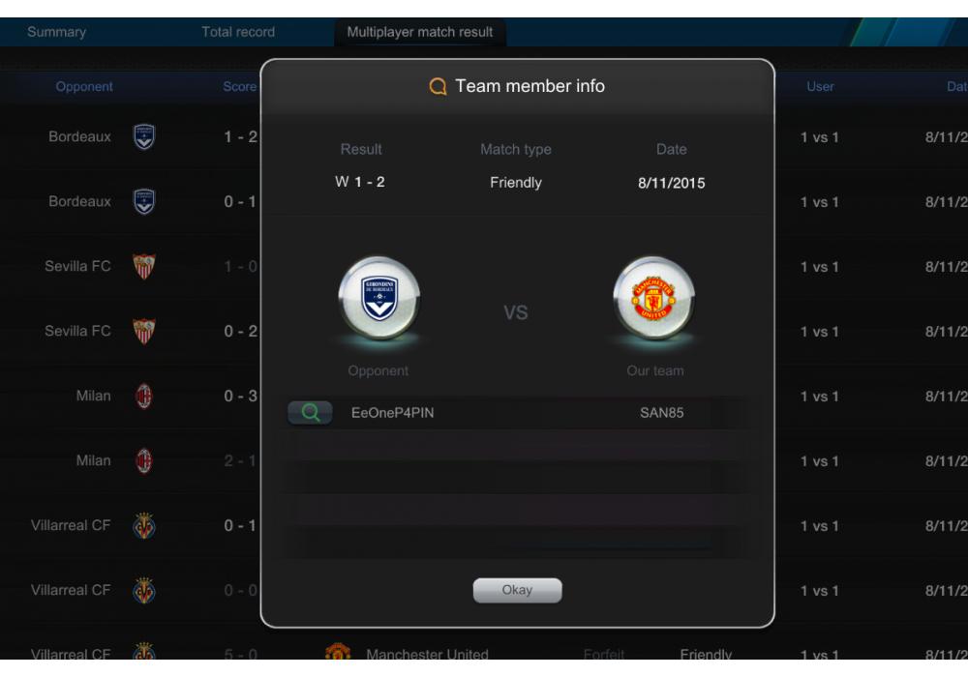Viewport: 968px width, 677px height.
Task: Select the Manchester United team badge
Action: [x=653, y=298]
